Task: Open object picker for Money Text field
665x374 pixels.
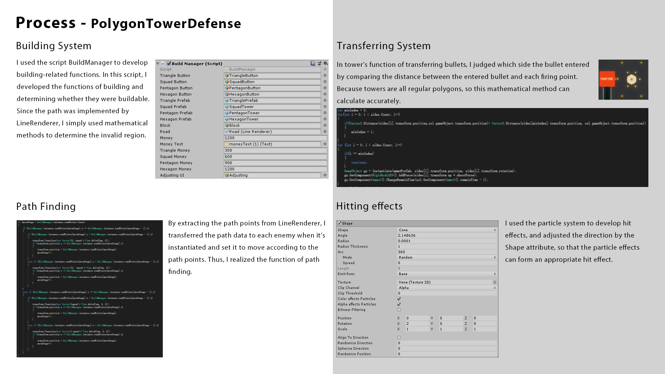Action: [x=325, y=144]
